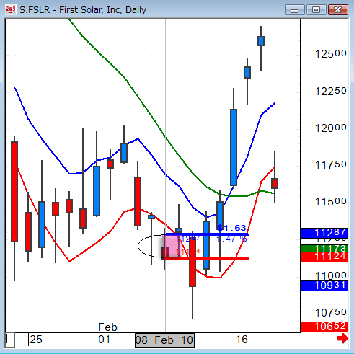
Task: Minimize the FSLR chart window
Action: pos(294,10)
